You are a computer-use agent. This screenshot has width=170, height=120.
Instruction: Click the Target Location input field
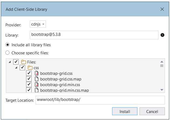[100, 100]
